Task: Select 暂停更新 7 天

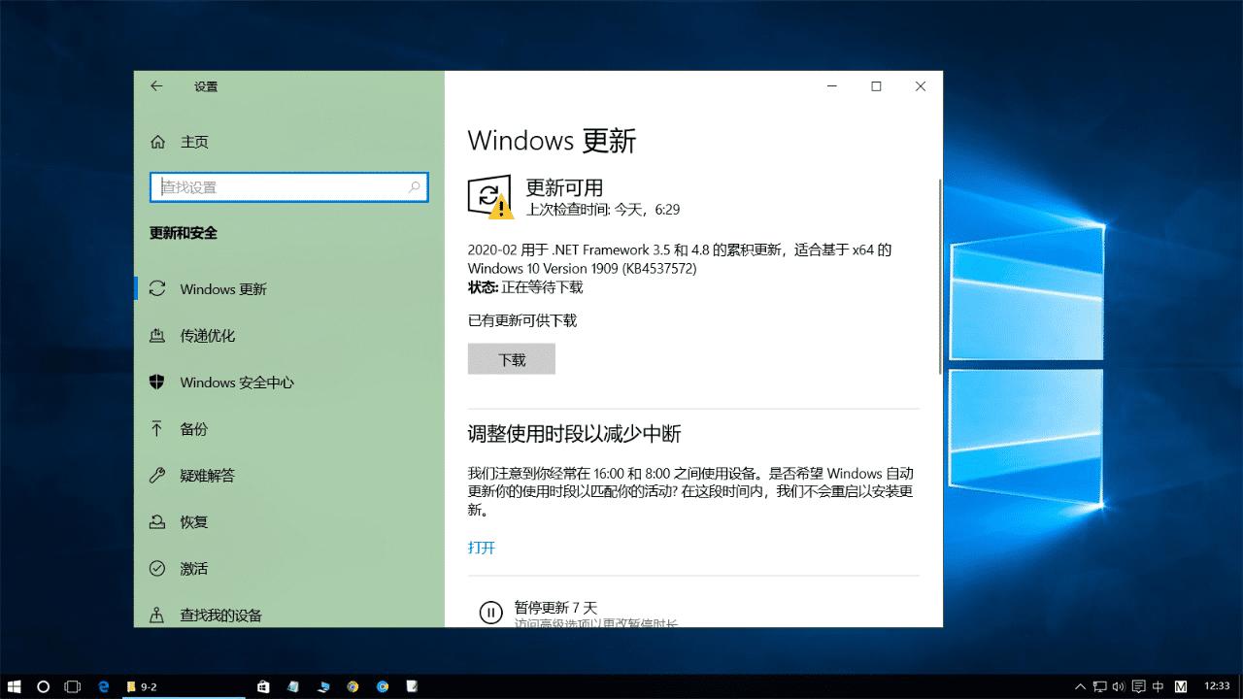Action: click(x=554, y=607)
